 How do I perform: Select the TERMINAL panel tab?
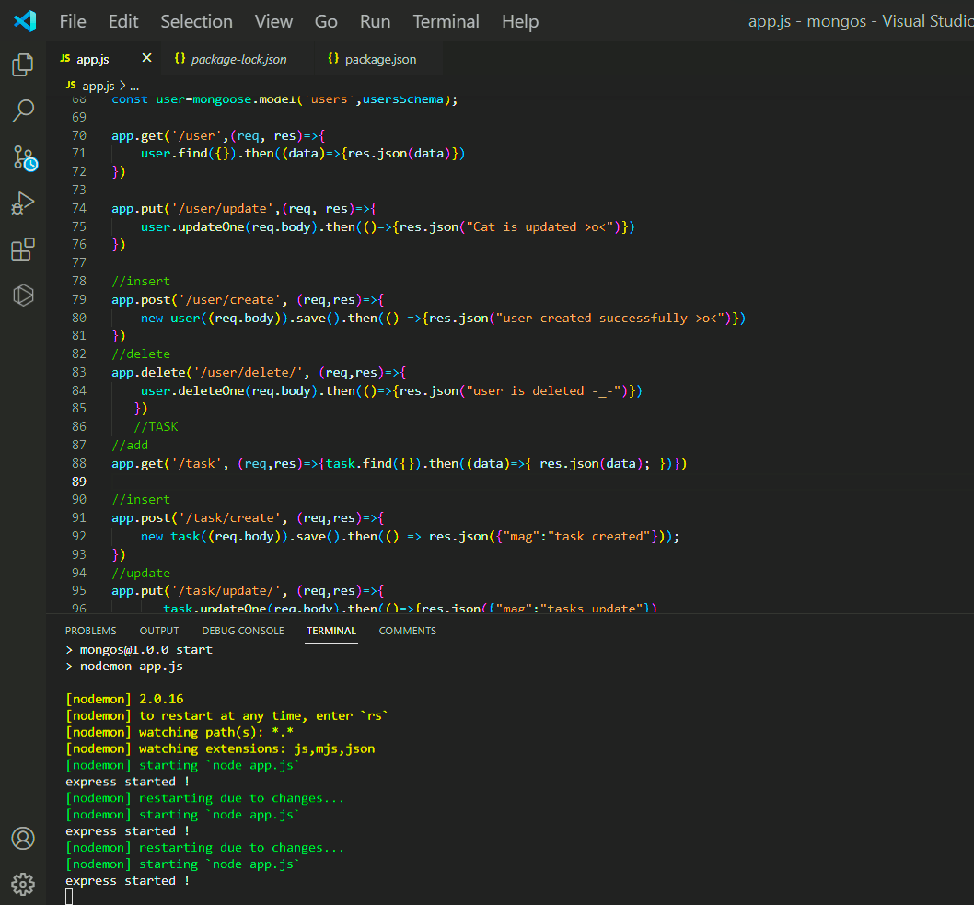tap(331, 631)
